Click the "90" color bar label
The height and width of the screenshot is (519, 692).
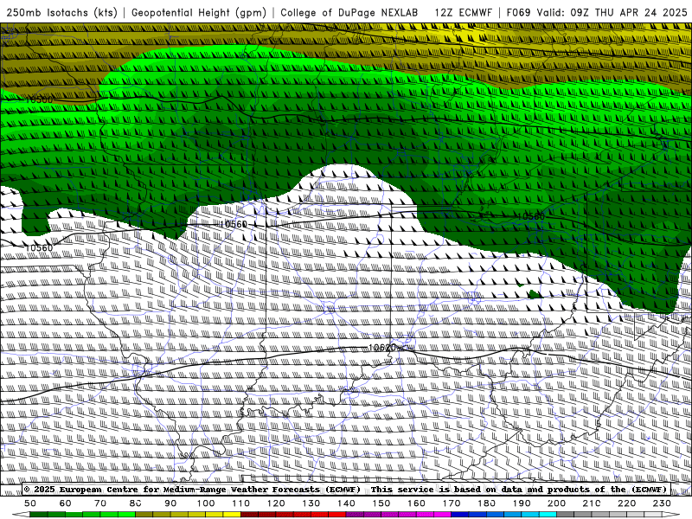[170, 503]
